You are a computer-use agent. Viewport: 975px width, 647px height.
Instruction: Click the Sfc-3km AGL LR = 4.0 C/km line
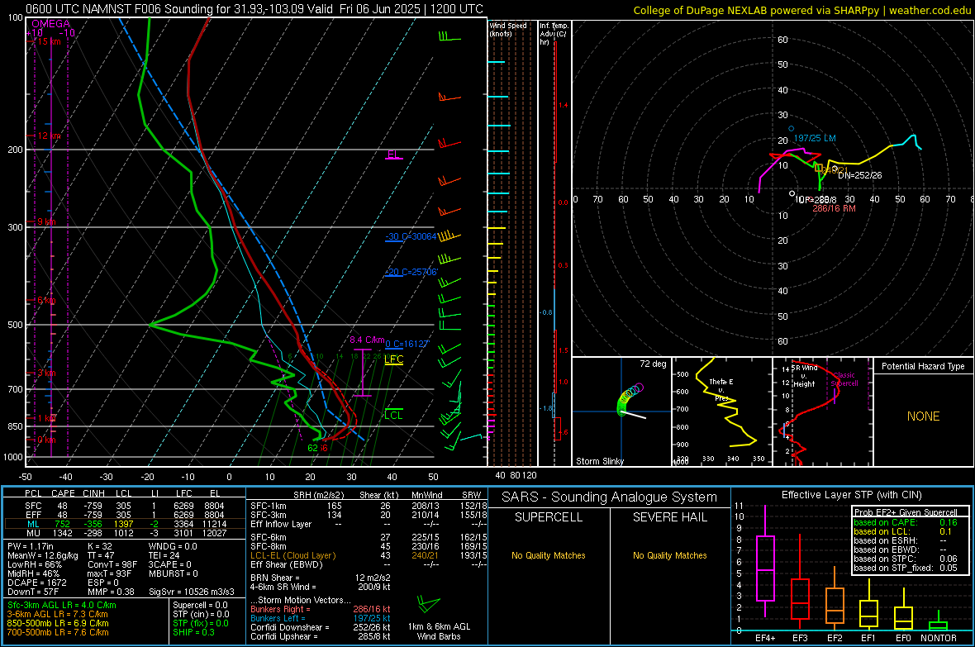click(x=62, y=605)
